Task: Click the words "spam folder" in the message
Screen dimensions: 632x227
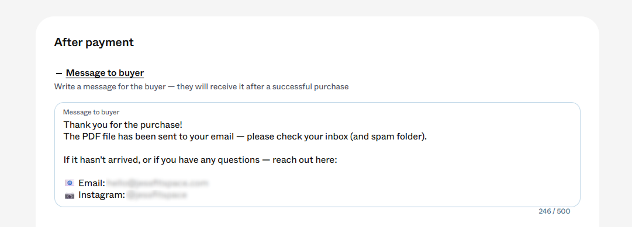Action: 399,137
